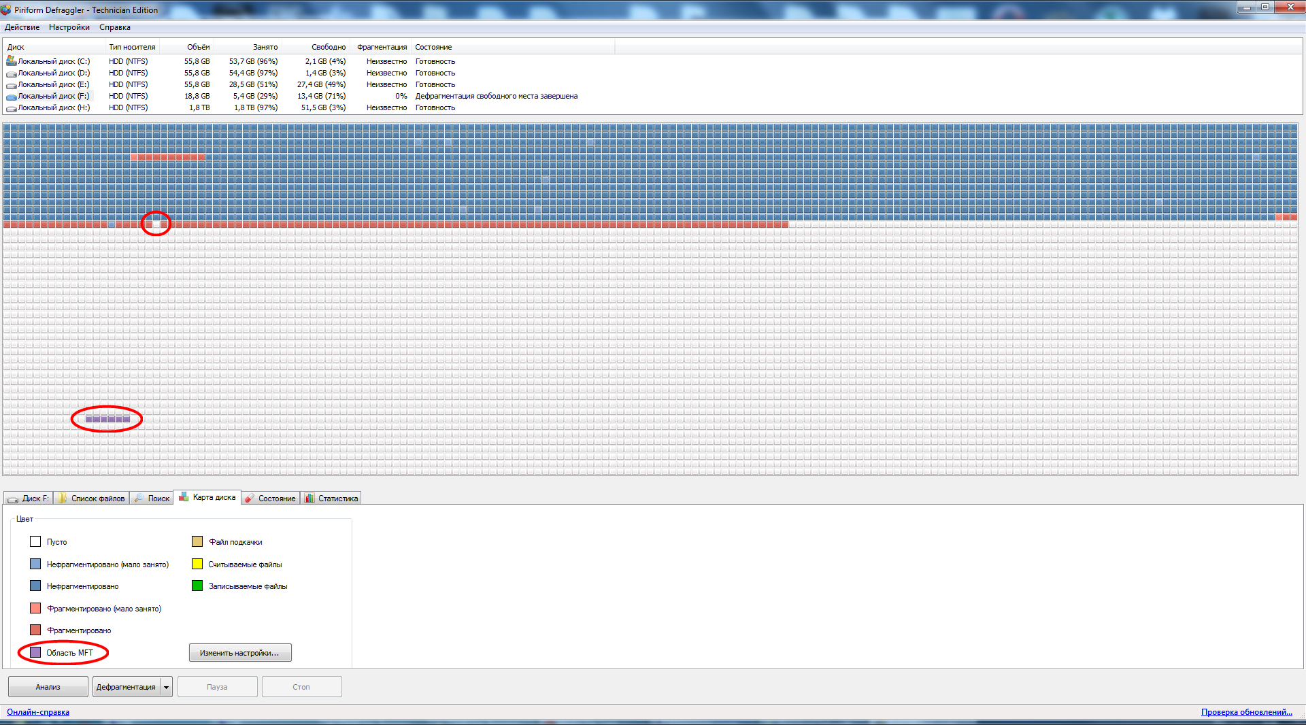Switch to the Состояние tab
The height and width of the screenshot is (725, 1306).
click(270, 499)
